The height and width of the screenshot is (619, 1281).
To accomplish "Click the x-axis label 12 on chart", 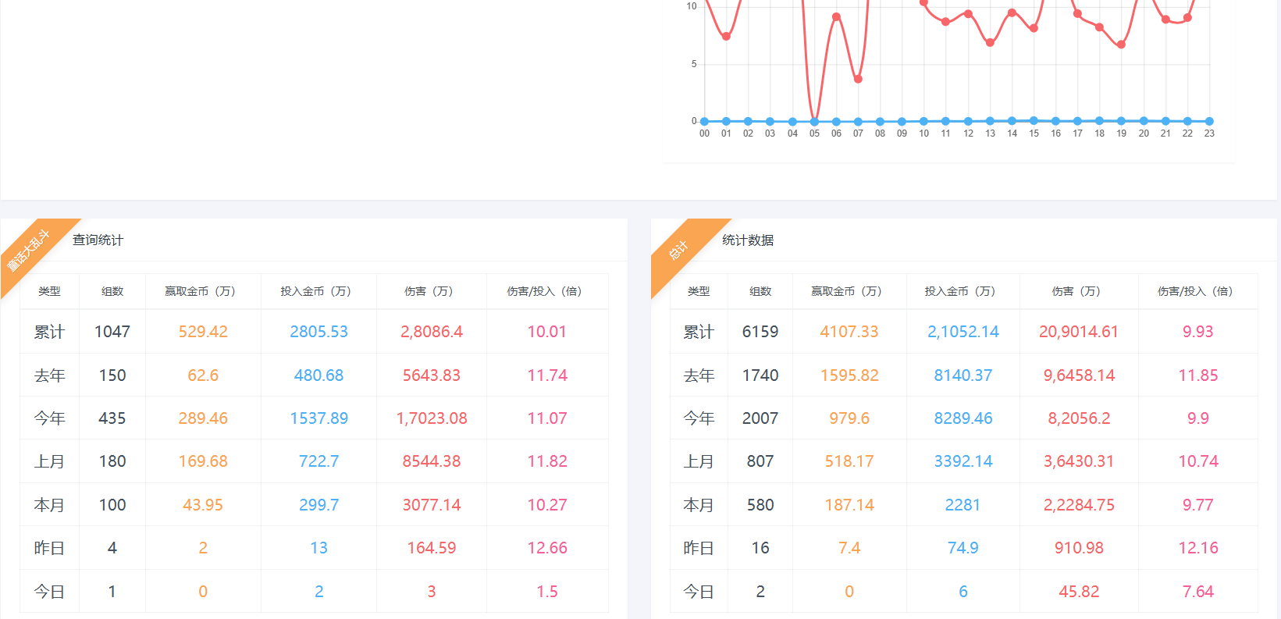I will tap(968, 133).
